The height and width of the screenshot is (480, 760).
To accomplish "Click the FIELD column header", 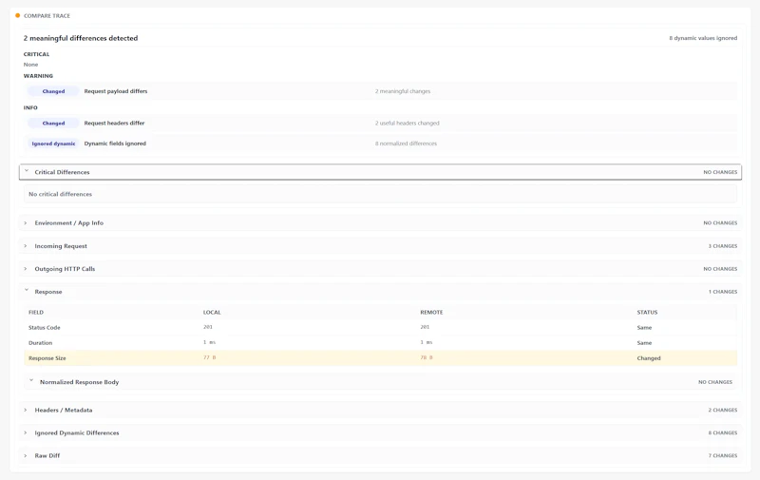I will (36, 313).
